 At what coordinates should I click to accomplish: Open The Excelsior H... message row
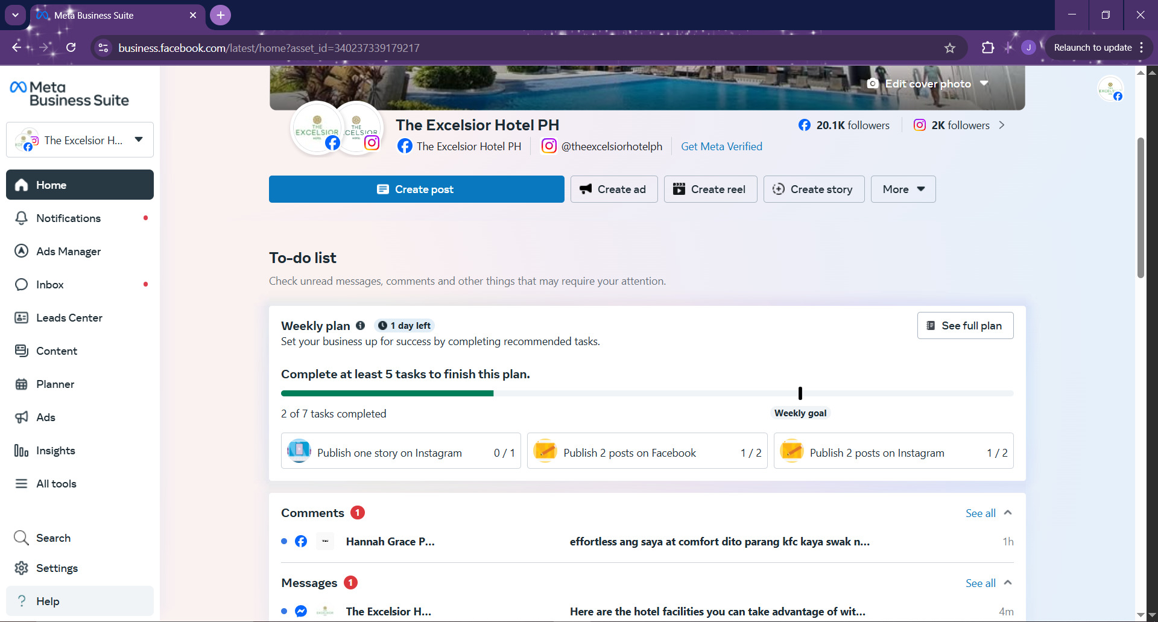click(647, 611)
